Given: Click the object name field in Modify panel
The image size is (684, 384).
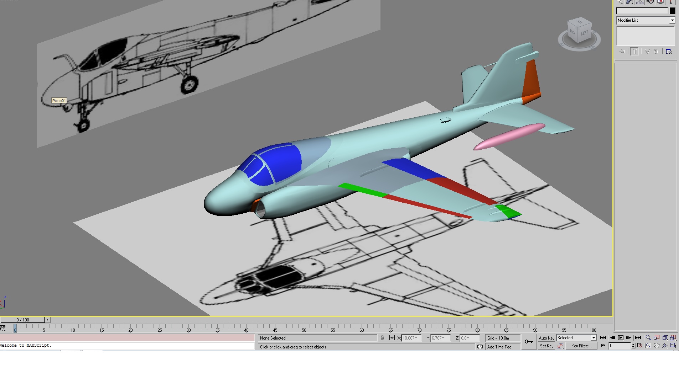Looking at the screenshot, I should pyautogui.click(x=642, y=11).
